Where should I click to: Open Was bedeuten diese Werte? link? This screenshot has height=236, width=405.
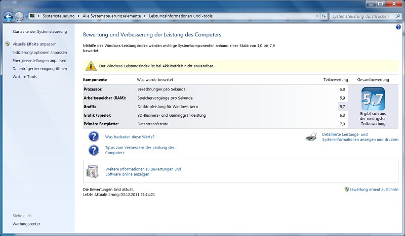click(130, 137)
